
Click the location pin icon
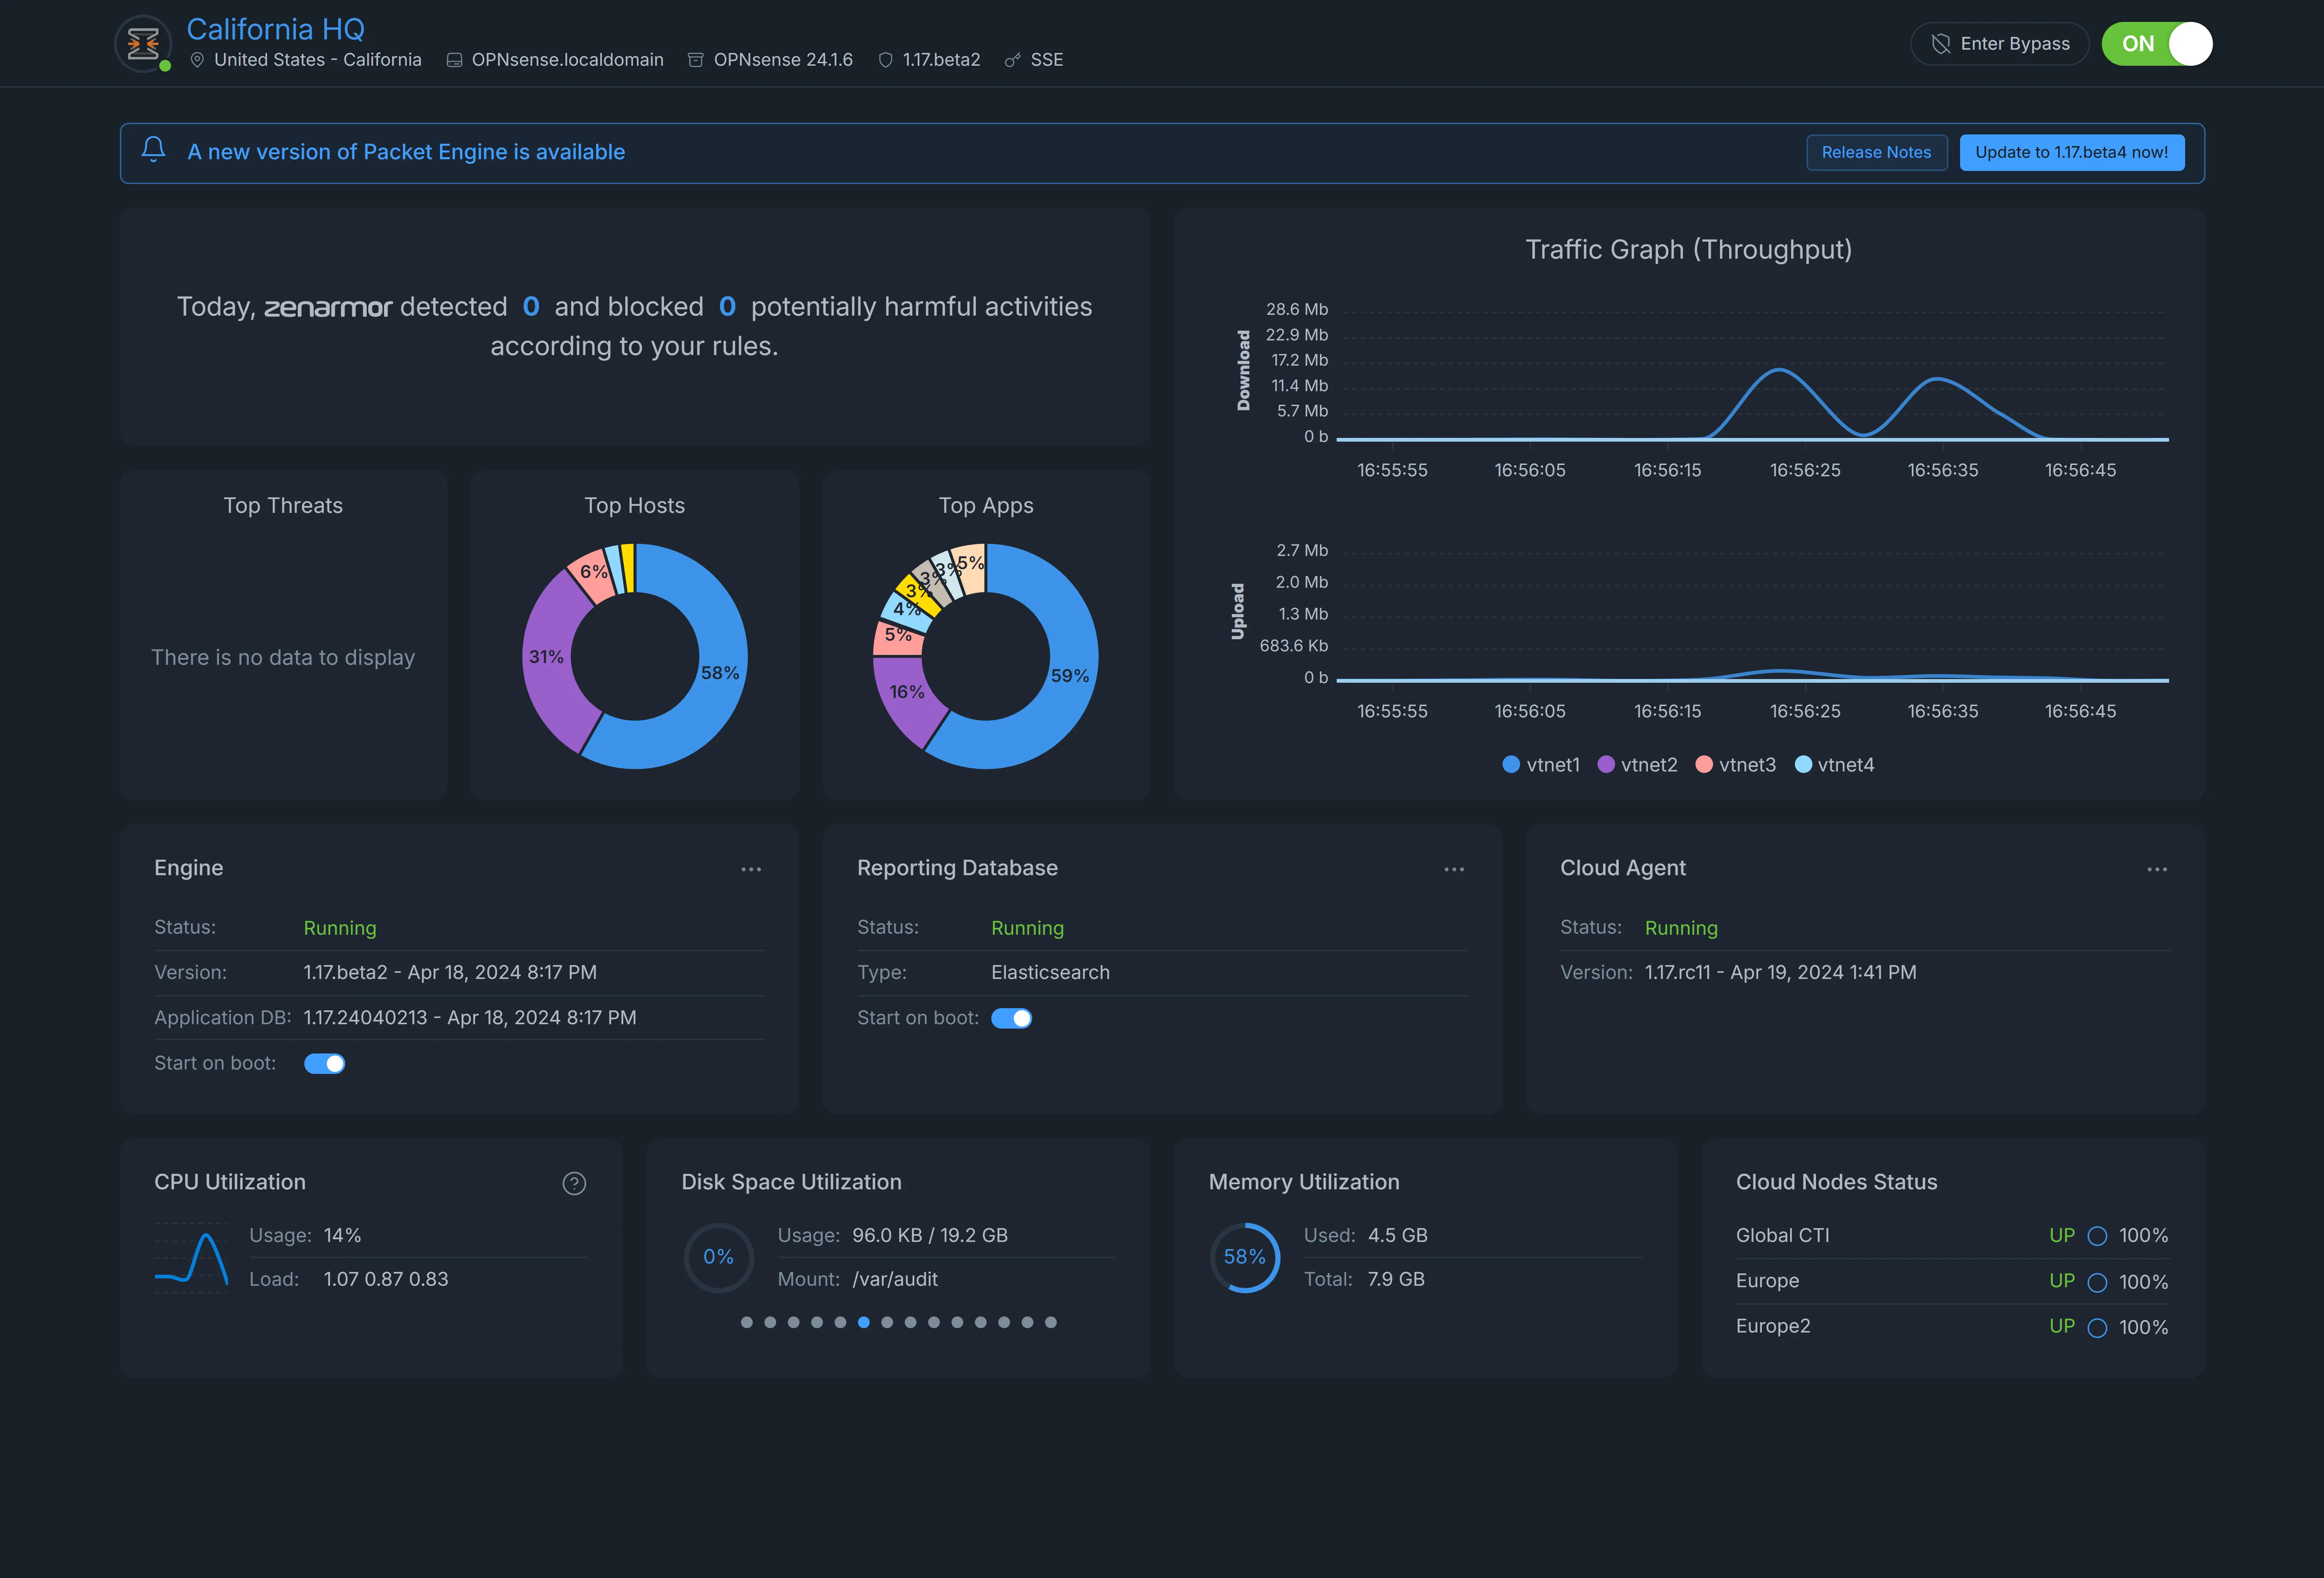pos(197,60)
